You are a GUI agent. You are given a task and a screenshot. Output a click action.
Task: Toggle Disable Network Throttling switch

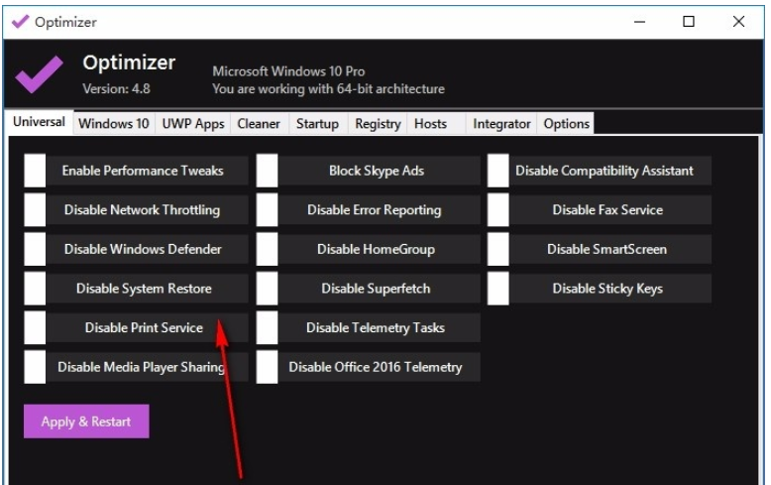(x=35, y=210)
